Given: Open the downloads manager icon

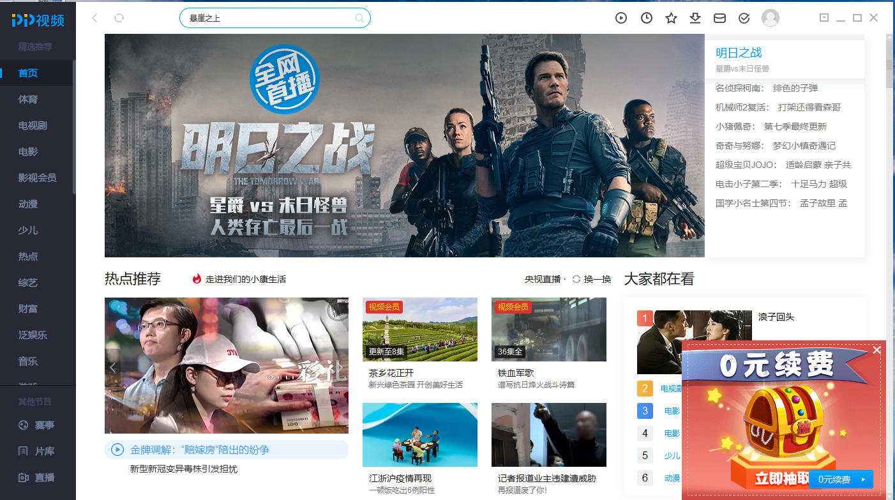Looking at the screenshot, I should [x=695, y=18].
